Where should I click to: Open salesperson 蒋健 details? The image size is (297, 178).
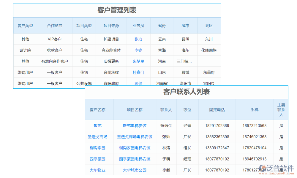(x=138, y=83)
